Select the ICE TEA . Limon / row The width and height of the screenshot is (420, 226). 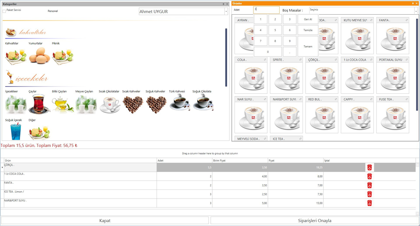14,192
